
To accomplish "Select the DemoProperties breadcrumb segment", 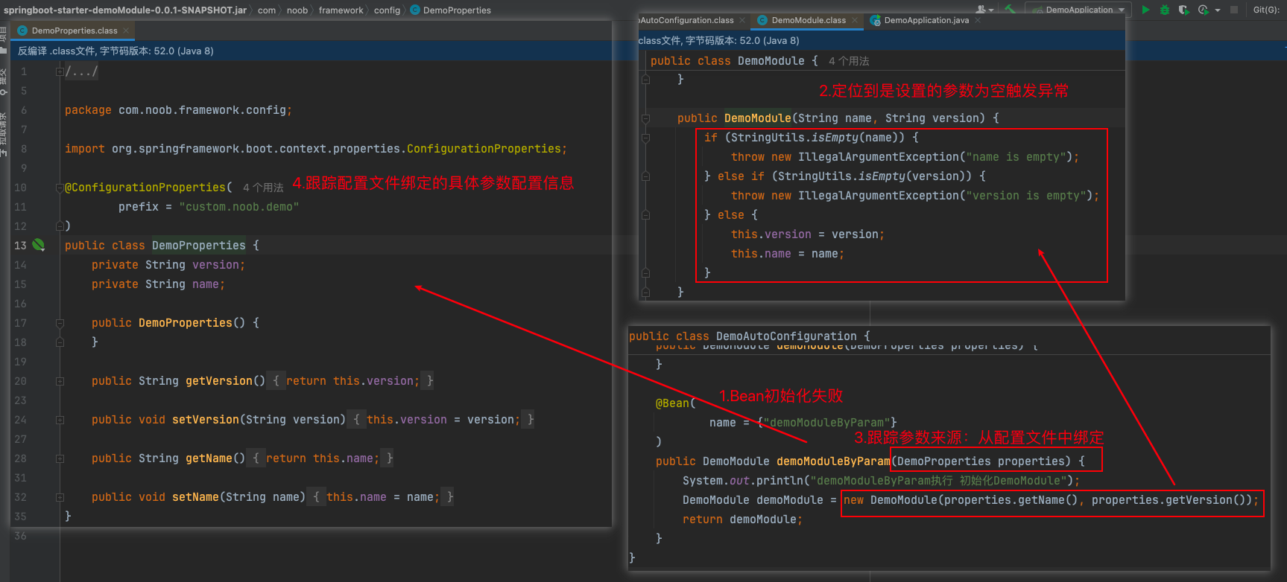I will (x=457, y=10).
